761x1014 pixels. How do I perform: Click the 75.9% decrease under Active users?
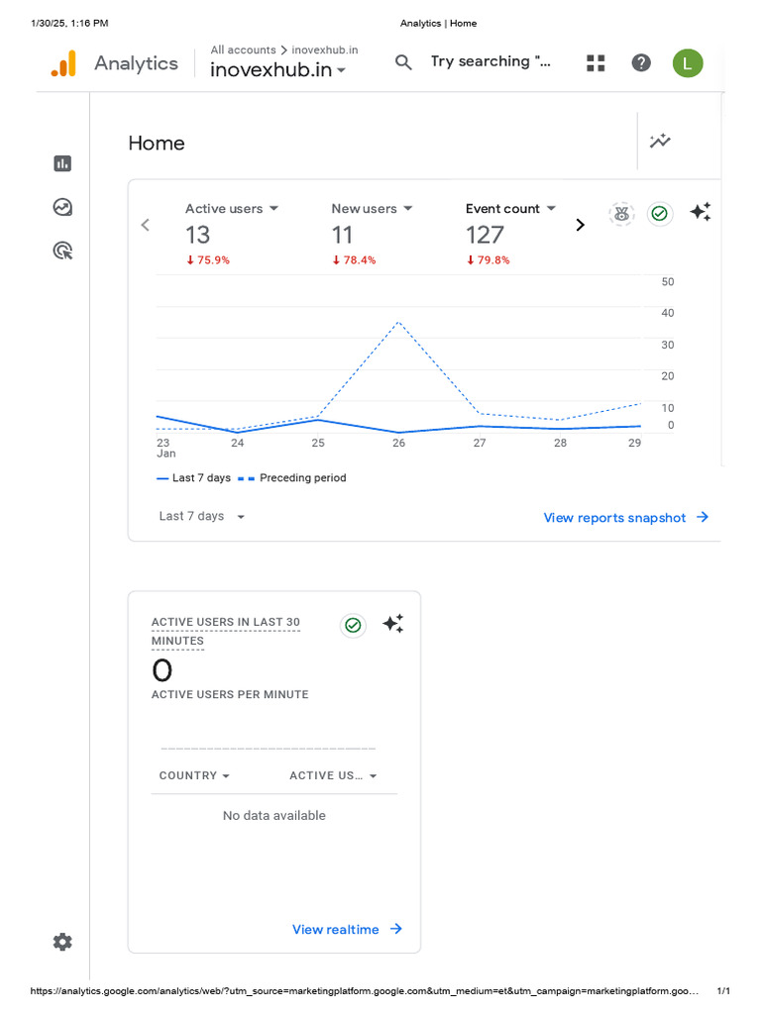pyautogui.click(x=208, y=260)
